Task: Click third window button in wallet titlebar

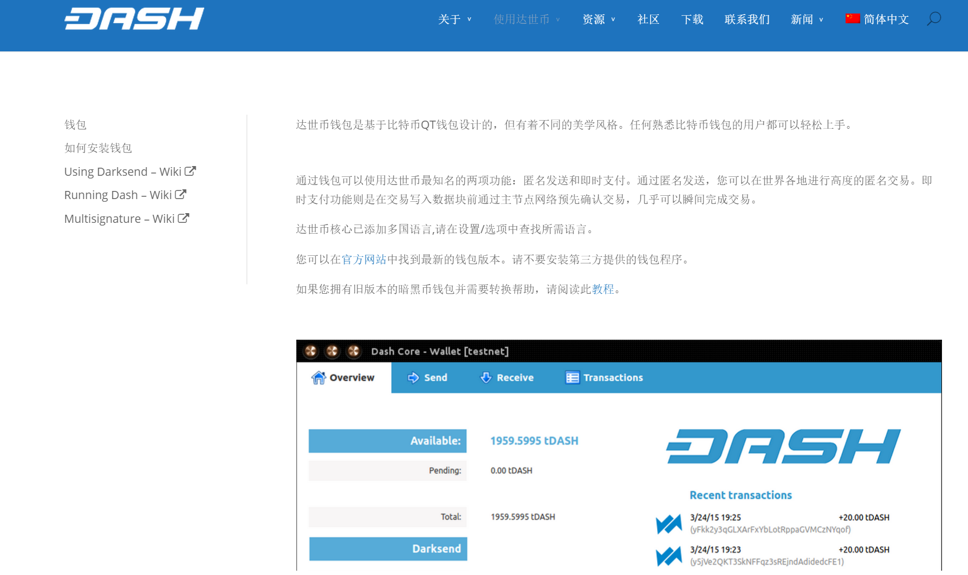Action: pyautogui.click(x=354, y=351)
